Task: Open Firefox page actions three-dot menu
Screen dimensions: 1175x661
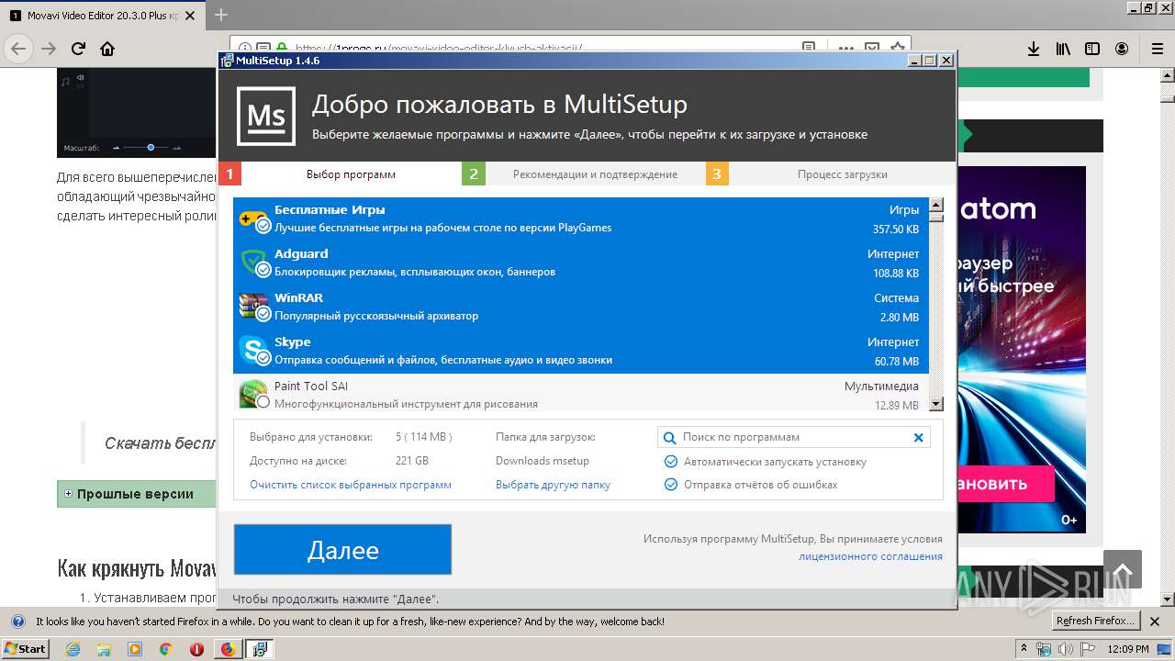Action: click(846, 48)
